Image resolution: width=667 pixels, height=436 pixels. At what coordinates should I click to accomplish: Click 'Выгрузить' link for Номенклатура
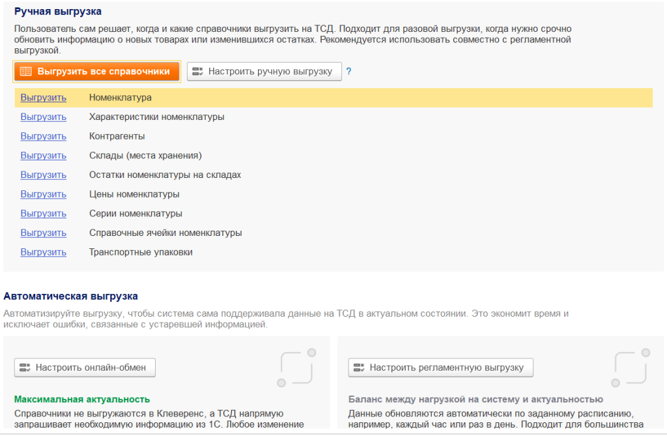43,98
